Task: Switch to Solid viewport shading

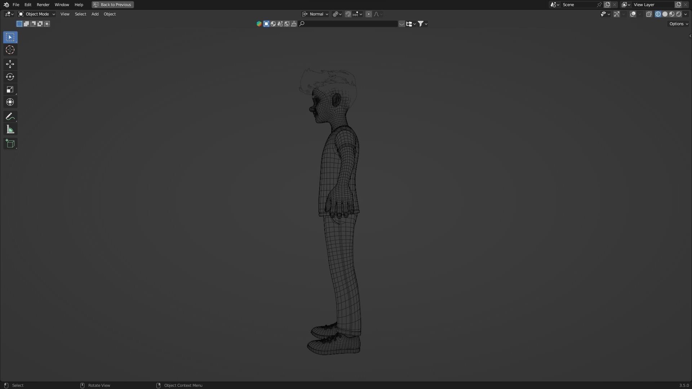Action: [x=665, y=14]
